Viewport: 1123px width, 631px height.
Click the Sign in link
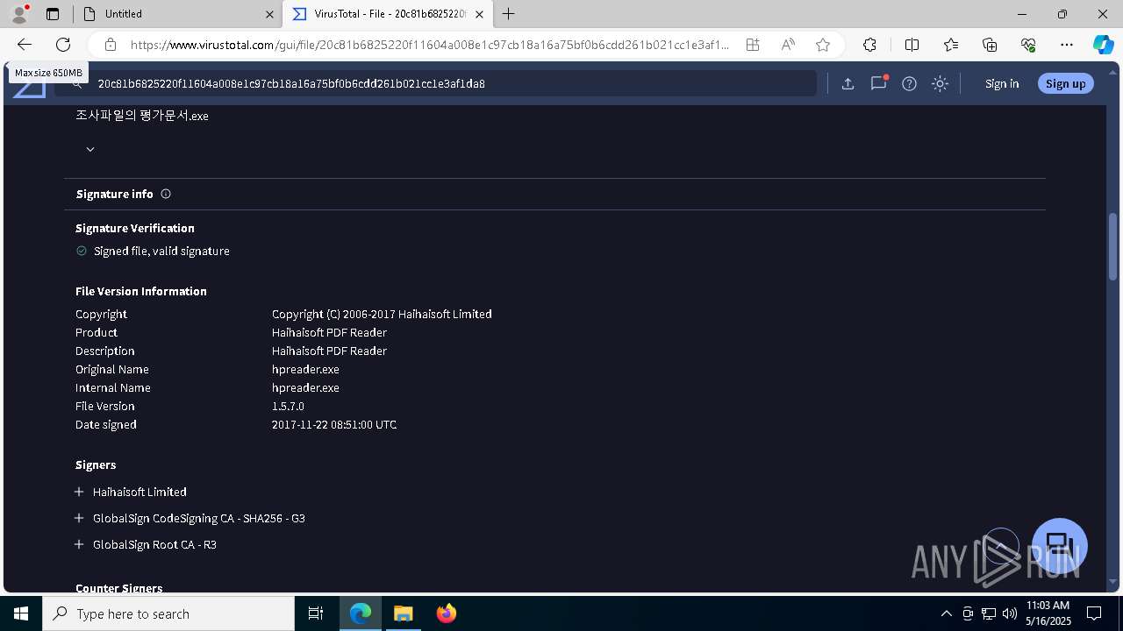pyautogui.click(x=1002, y=83)
